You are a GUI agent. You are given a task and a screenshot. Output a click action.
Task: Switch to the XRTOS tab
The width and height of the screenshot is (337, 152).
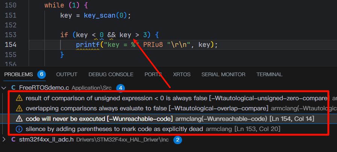click(x=182, y=74)
